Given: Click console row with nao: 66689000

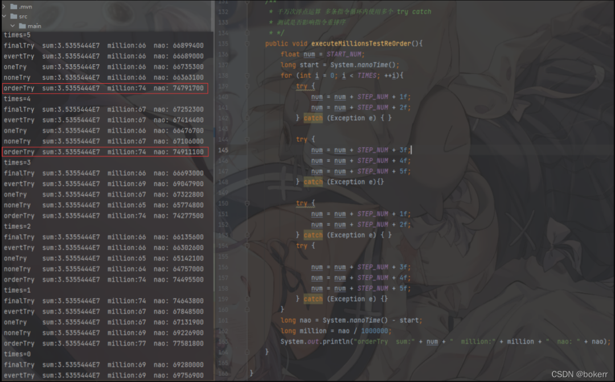Looking at the screenshot, I should [104, 56].
